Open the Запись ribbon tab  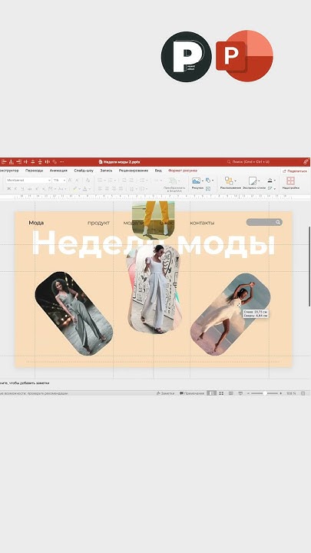point(106,171)
